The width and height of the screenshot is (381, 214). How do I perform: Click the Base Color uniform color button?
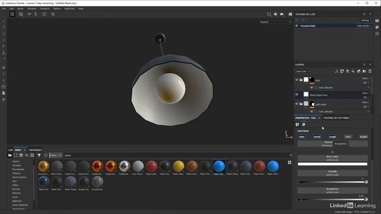332,158
